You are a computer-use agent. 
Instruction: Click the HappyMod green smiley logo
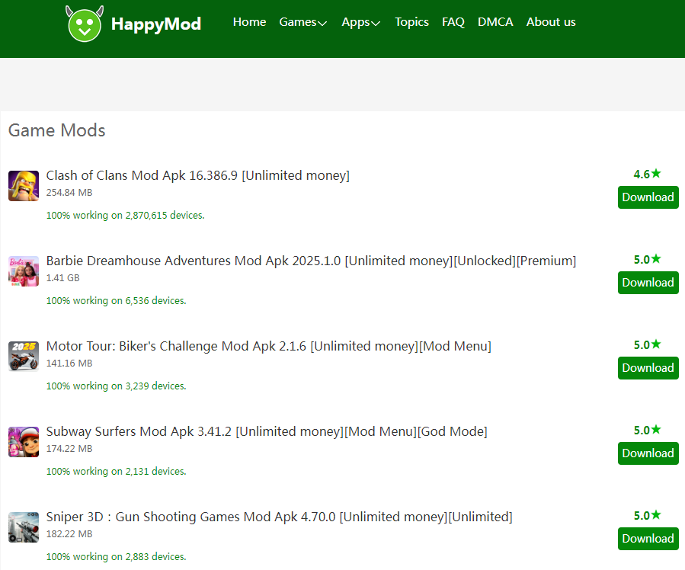[85, 24]
